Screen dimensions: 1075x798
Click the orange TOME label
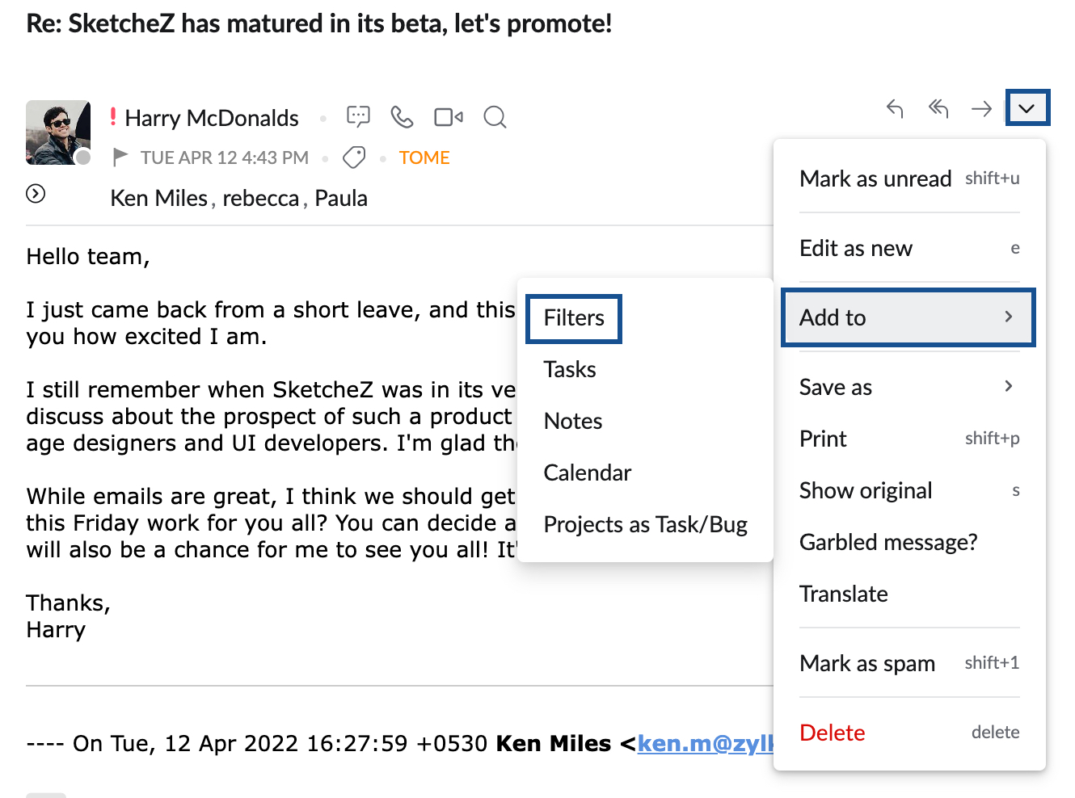pyautogui.click(x=424, y=157)
